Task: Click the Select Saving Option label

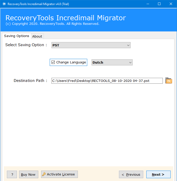Action: [26, 45]
